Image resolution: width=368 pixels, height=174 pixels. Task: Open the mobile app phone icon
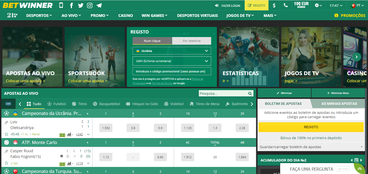click(x=61, y=5)
